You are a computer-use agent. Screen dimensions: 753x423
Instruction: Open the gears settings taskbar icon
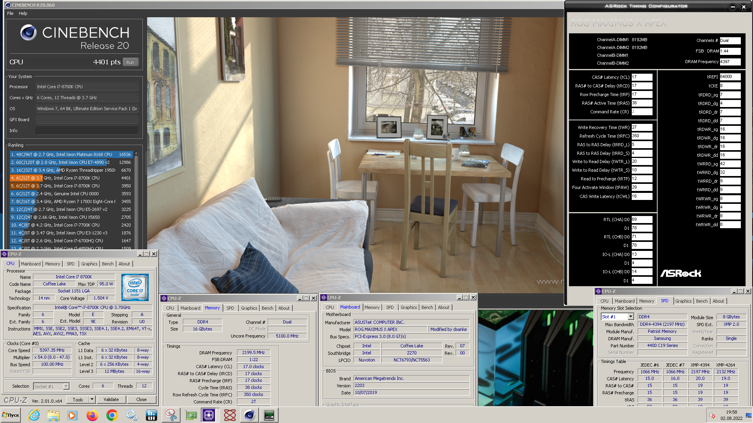tap(132, 415)
